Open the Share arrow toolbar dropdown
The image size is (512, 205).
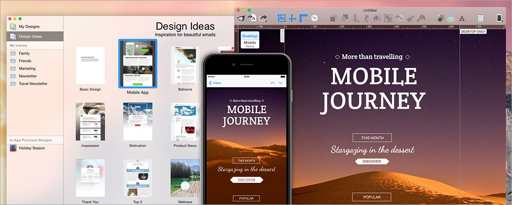263,18
